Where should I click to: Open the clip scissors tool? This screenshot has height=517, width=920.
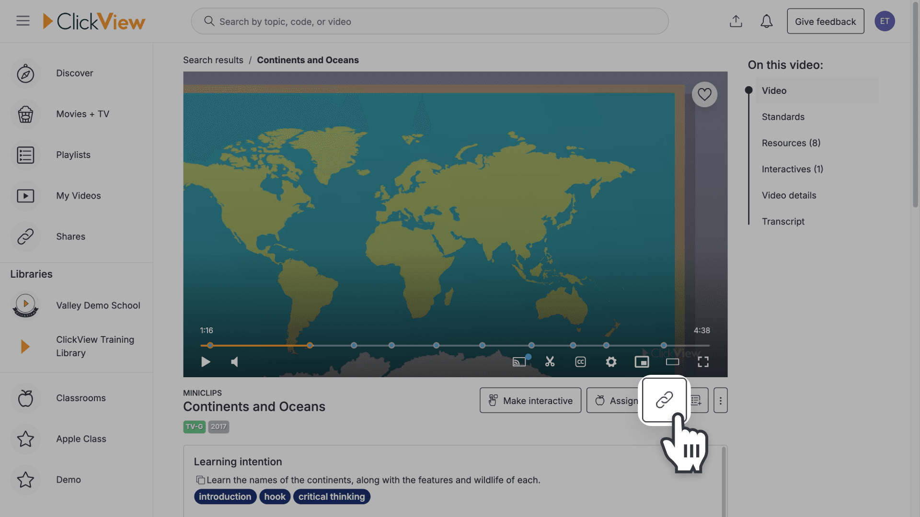[x=550, y=362]
